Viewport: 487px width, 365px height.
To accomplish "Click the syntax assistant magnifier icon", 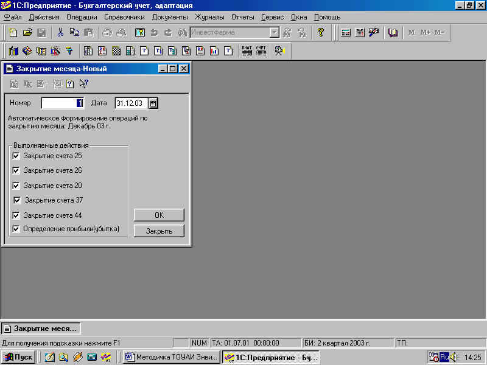I will point(374,32).
